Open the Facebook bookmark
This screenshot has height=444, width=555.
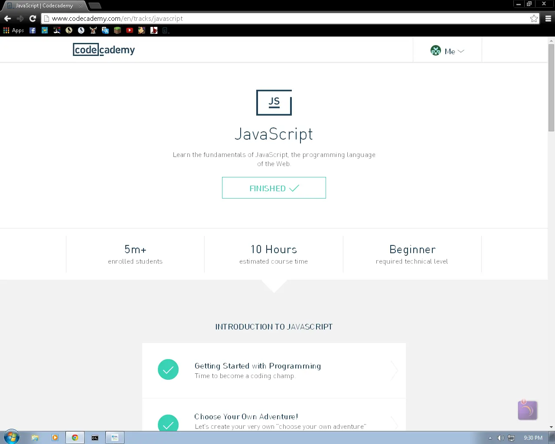pos(33,30)
